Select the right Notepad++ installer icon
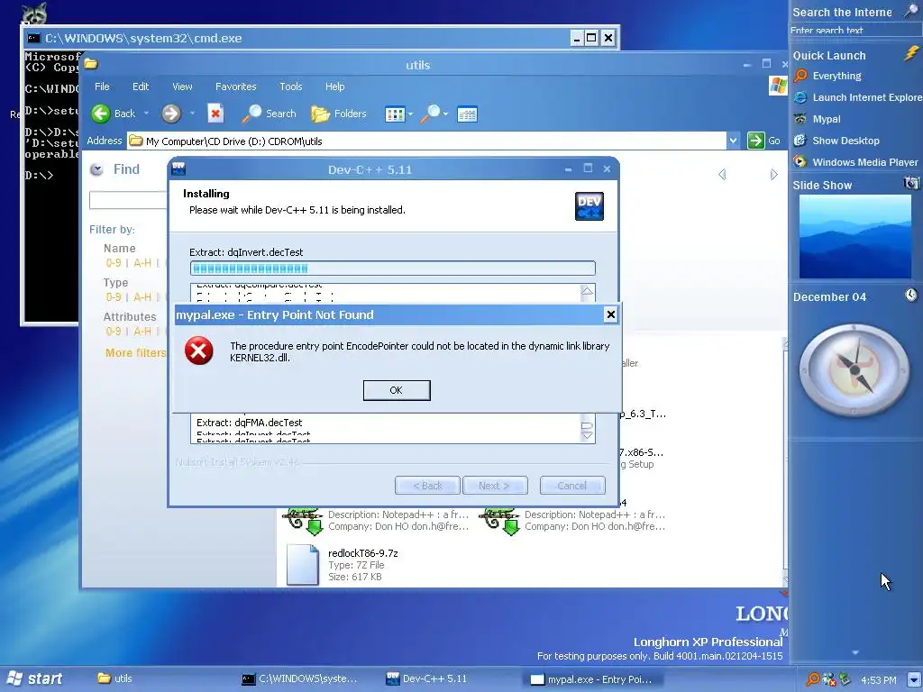This screenshot has height=692, width=923. (499, 522)
